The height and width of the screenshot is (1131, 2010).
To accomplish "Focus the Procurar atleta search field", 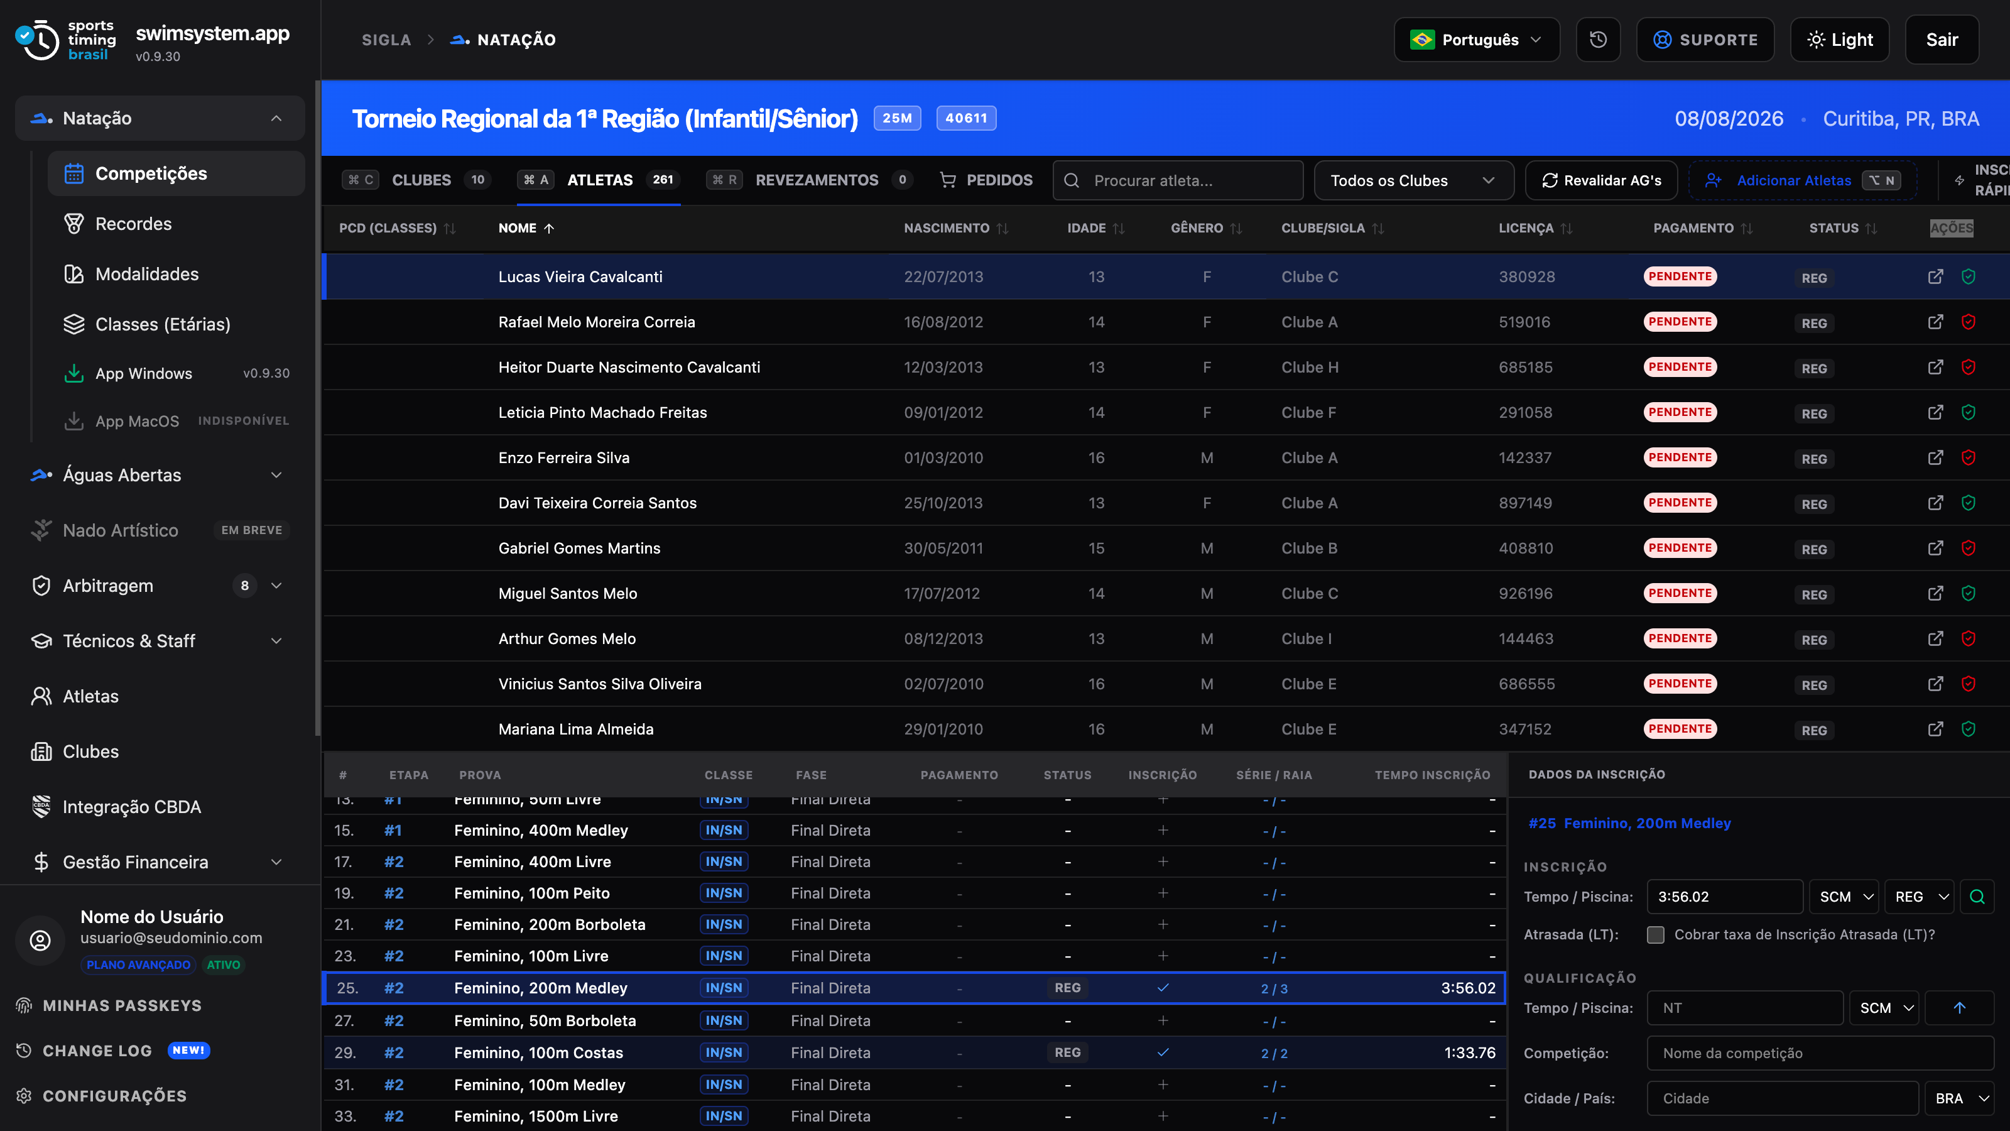I will [x=1178, y=180].
